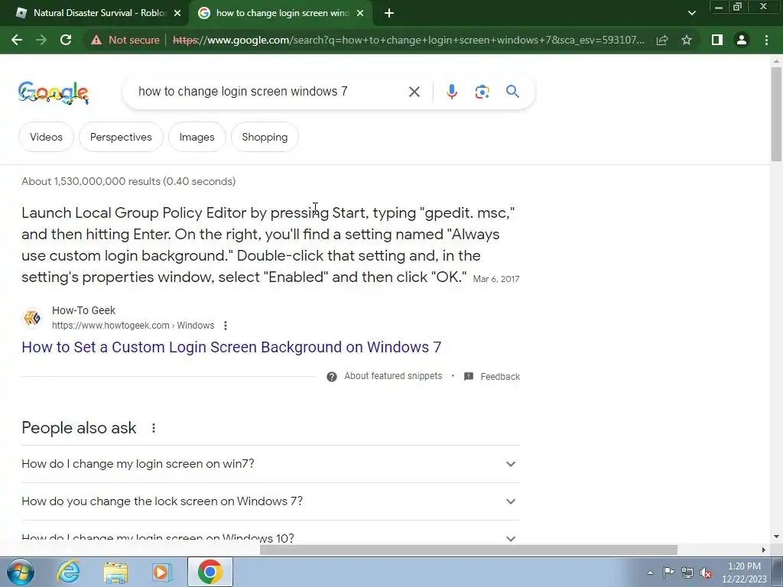Open the network tray icon
Screen dimensions: 783x587
pyautogui.click(x=687, y=572)
